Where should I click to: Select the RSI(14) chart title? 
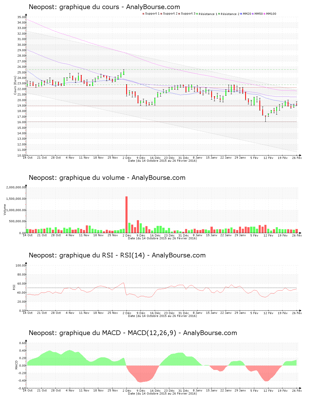tap(117, 255)
